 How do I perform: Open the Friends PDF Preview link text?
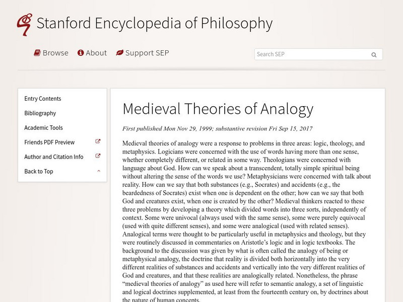tap(49, 142)
